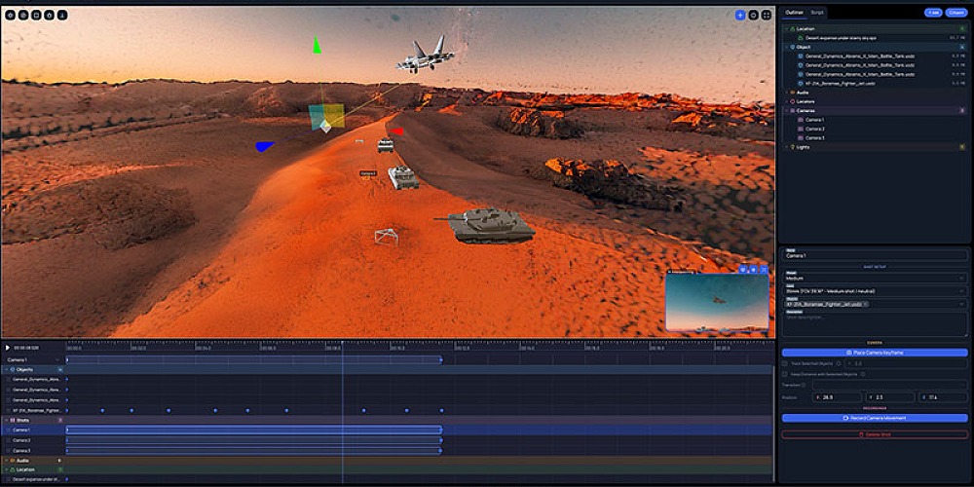Screen dimensions: 974x487
Task: Click the Add button in Outliner header
Action: (933, 13)
